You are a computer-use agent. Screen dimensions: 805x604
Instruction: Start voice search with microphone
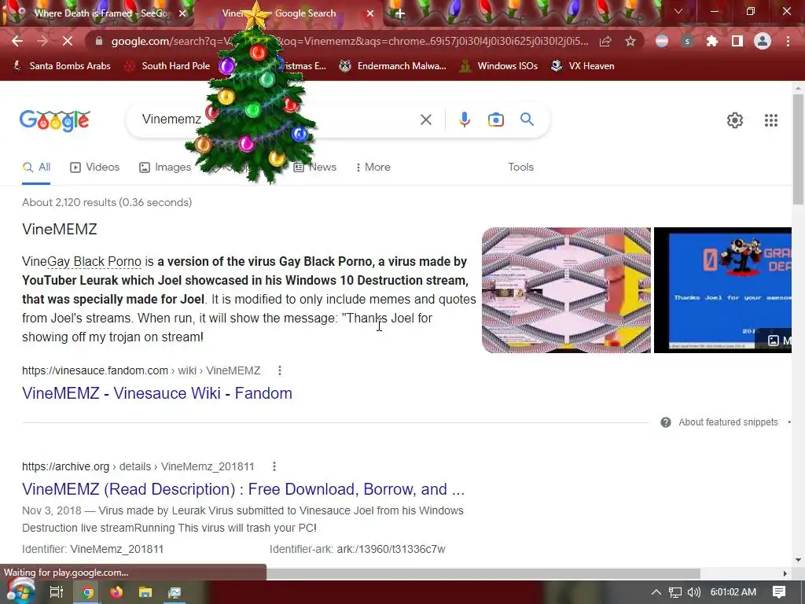click(464, 120)
